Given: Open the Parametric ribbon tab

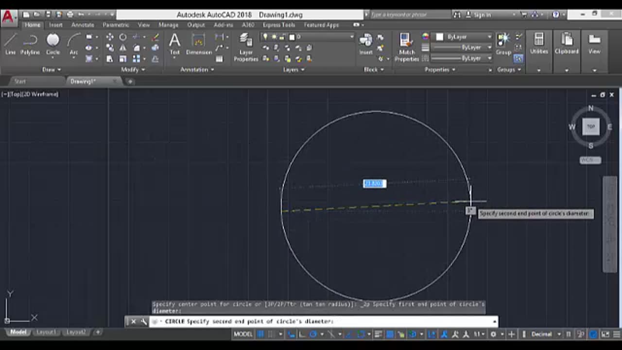Looking at the screenshot, I should (x=116, y=25).
